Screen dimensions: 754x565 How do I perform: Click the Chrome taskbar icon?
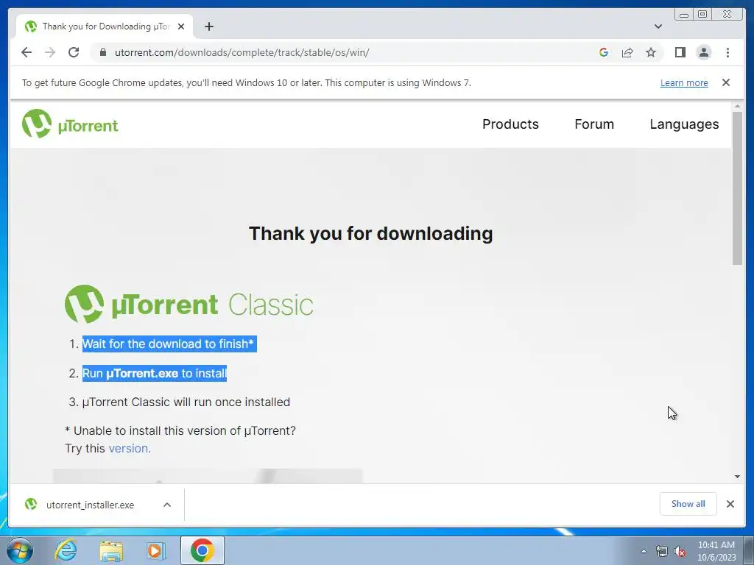coord(202,550)
